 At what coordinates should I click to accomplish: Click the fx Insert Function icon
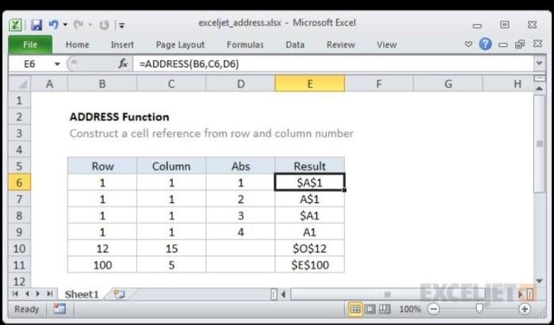[x=123, y=64]
